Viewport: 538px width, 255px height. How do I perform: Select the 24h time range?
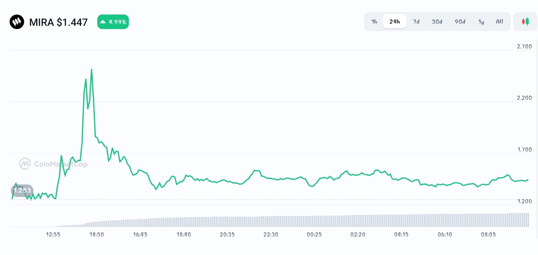click(395, 22)
